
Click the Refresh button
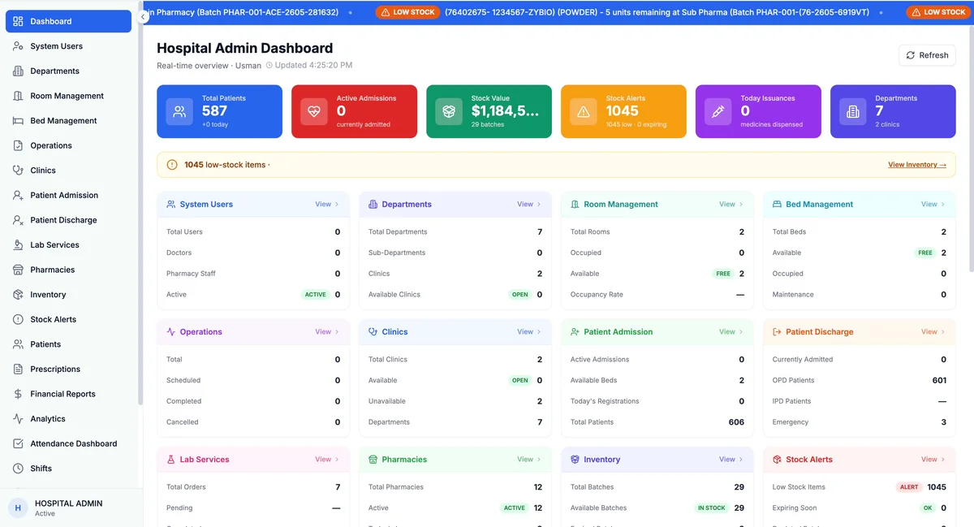(927, 55)
